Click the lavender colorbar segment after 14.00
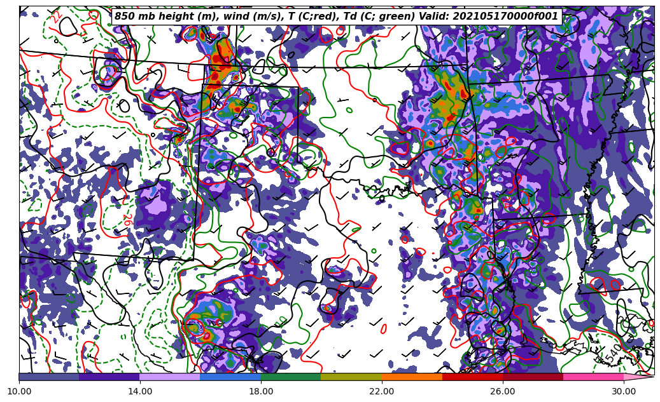This screenshot has width=660, height=402. (x=169, y=377)
